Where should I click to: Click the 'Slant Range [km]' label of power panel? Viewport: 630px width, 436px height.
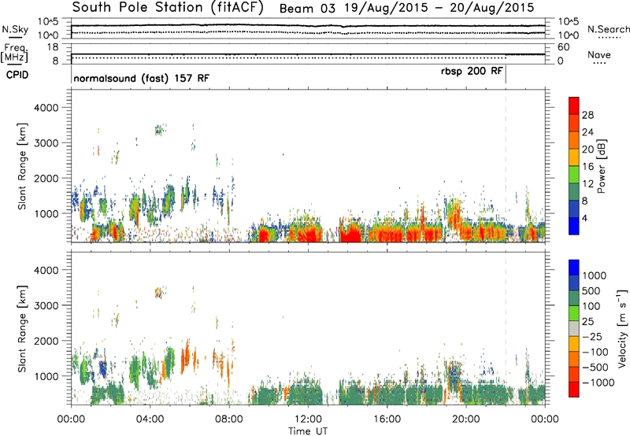(x=22, y=166)
